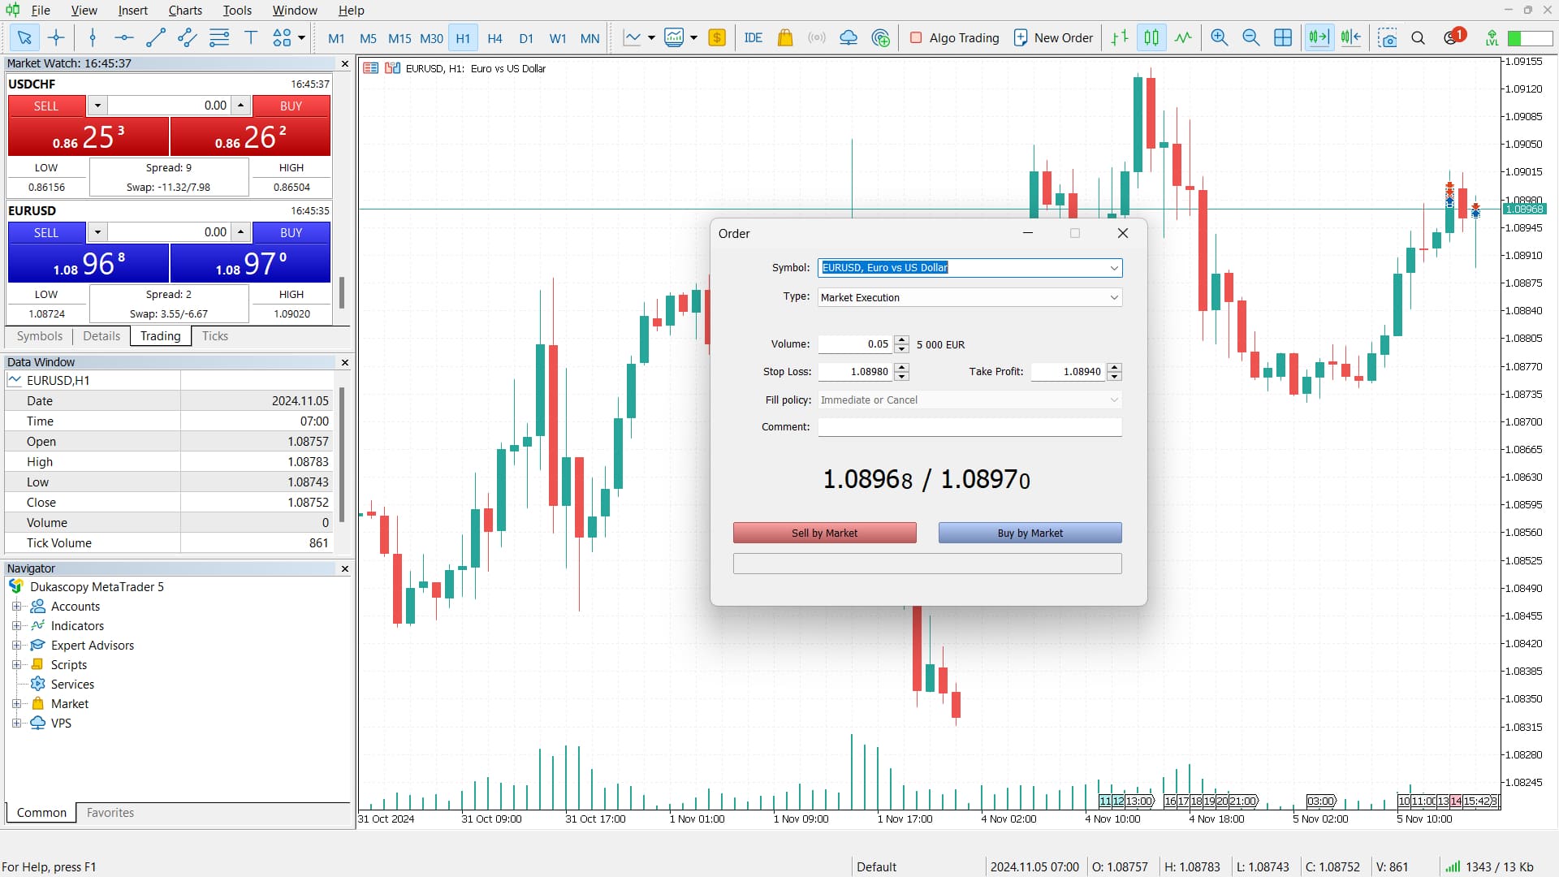Open the Tools menu

tap(237, 11)
